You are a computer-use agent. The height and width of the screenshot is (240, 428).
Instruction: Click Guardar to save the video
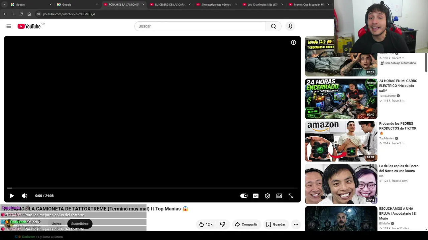(x=276, y=224)
